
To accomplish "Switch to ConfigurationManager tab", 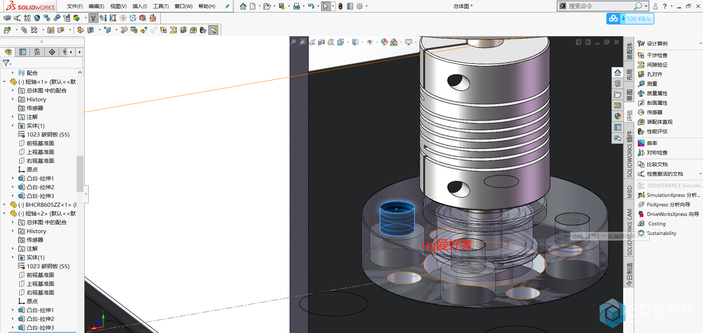I will point(37,52).
